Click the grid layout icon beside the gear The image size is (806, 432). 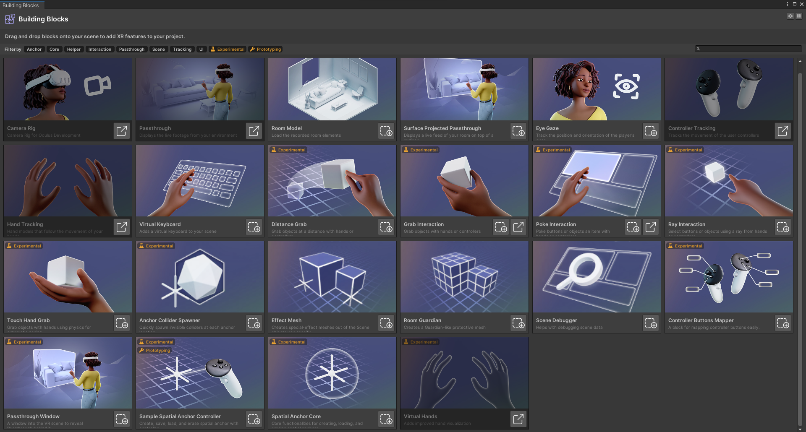point(799,16)
